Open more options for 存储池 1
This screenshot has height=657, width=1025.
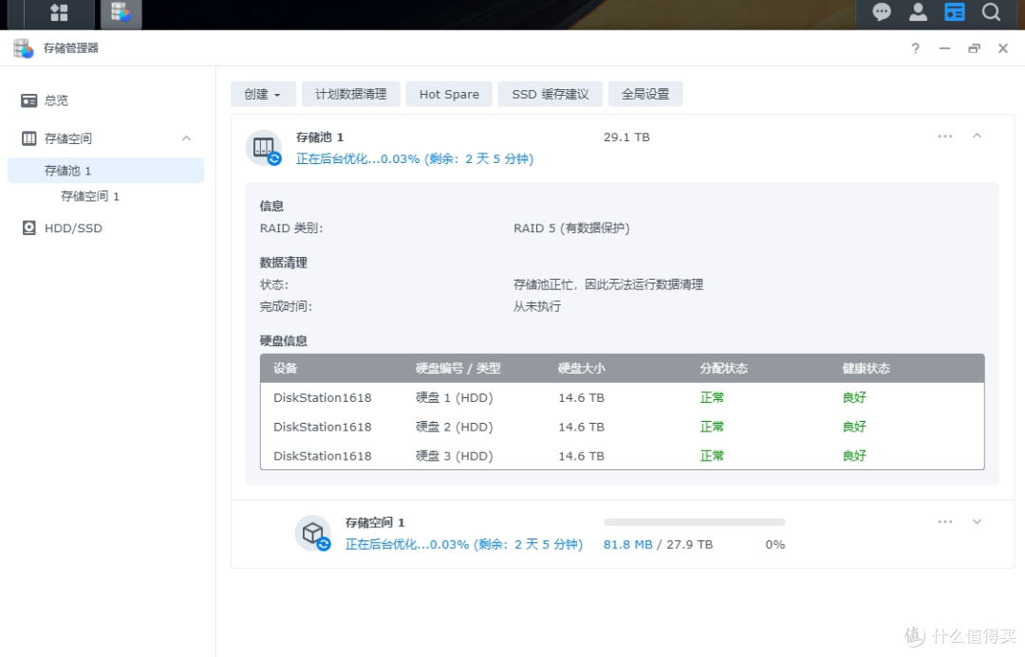pos(944,137)
